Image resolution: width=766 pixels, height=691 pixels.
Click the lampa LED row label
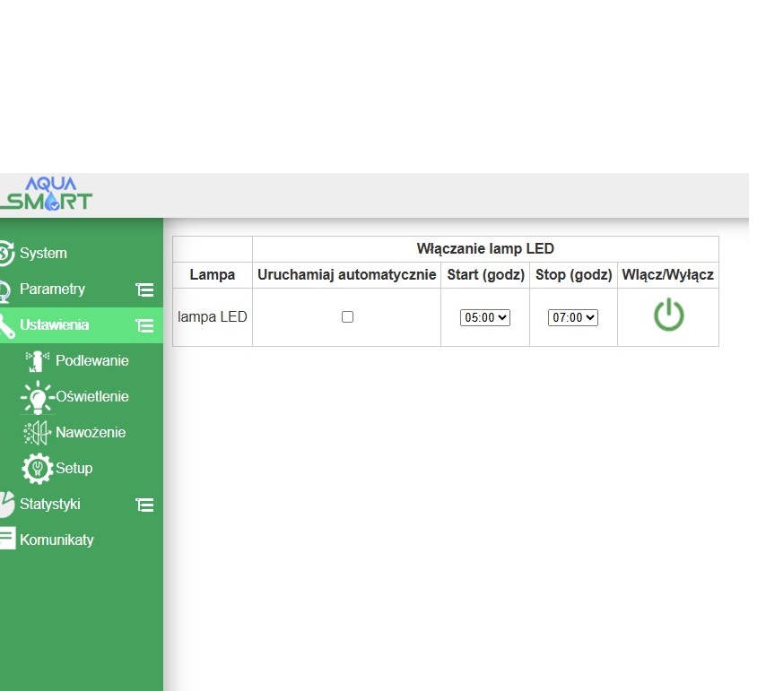point(212,317)
